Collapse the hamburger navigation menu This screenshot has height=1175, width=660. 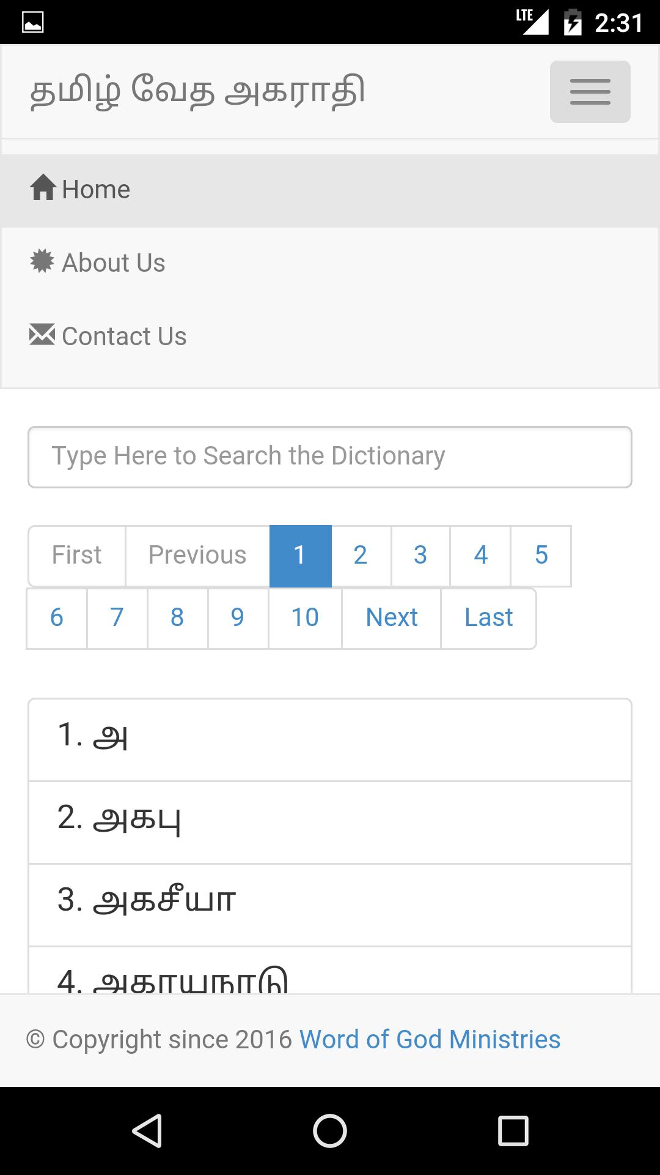(590, 92)
